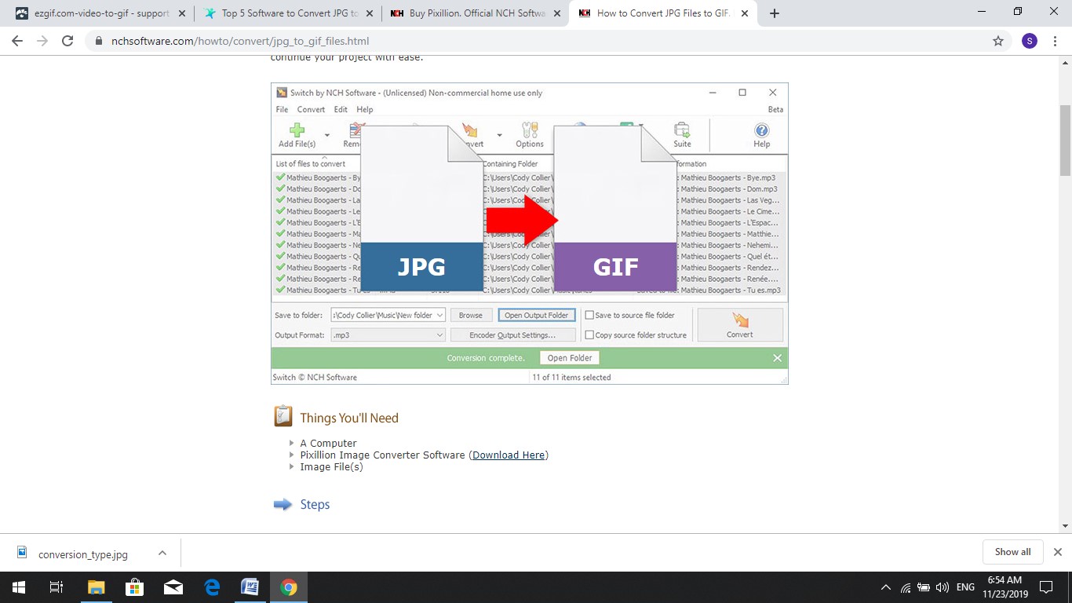Click the Open Output Folder button

(x=537, y=316)
